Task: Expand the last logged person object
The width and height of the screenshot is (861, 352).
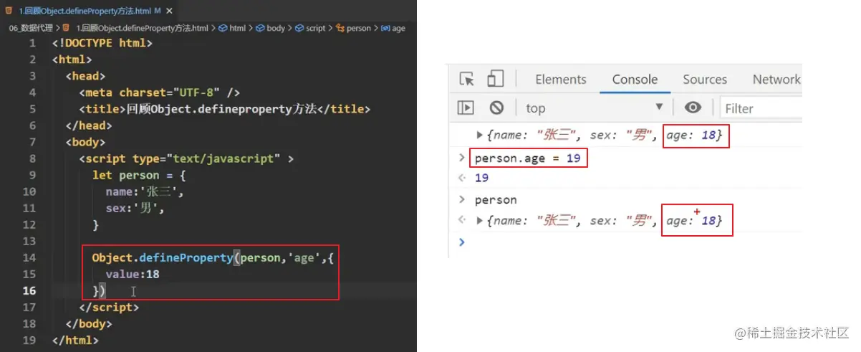Action: [x=480, y=220]
